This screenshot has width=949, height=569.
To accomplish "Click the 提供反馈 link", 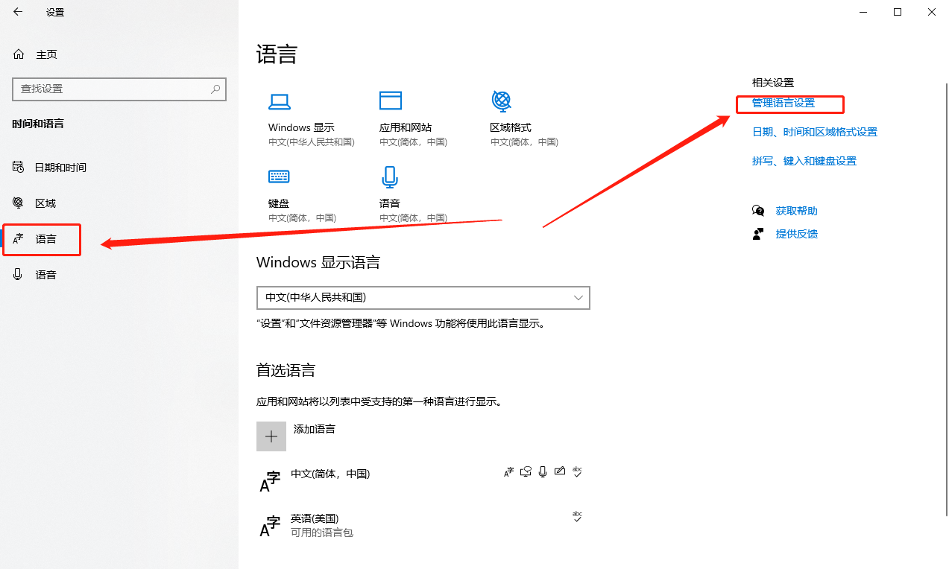I will coord(796,234).
